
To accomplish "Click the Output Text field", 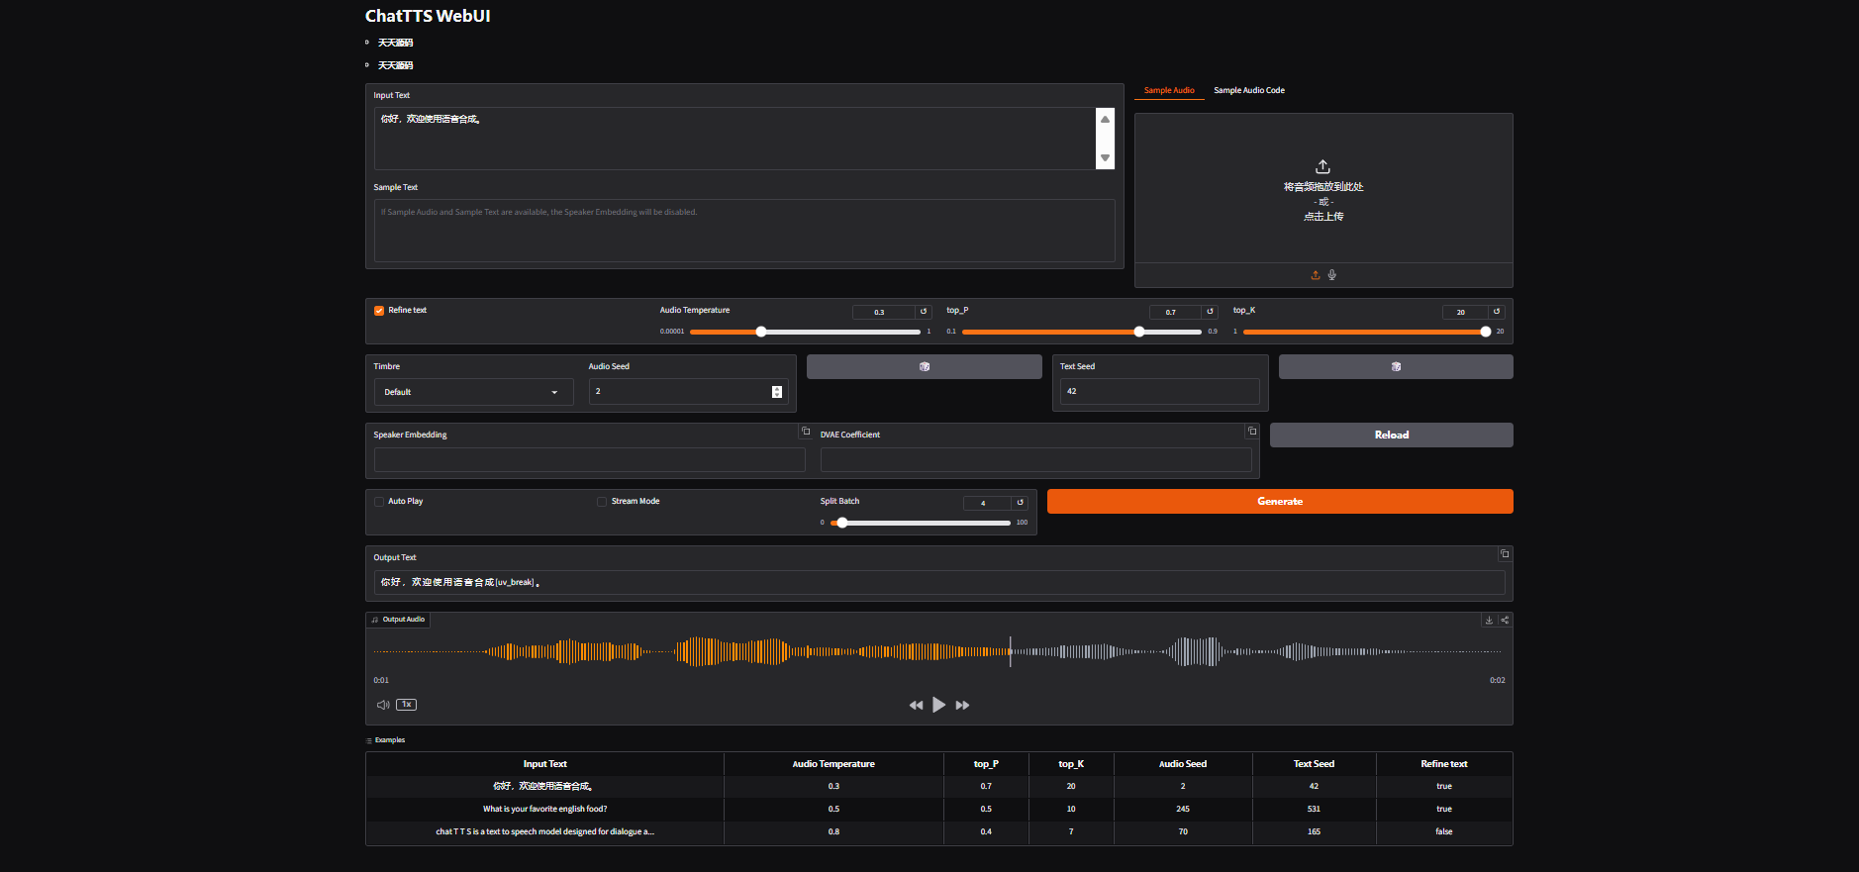I will 939,582.
